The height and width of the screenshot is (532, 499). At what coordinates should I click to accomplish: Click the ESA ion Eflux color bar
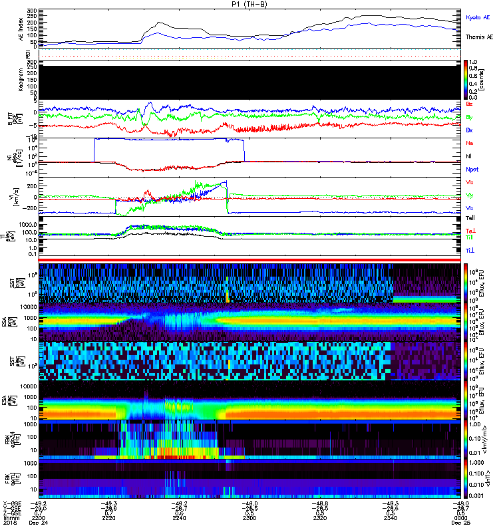click(466, 323)
